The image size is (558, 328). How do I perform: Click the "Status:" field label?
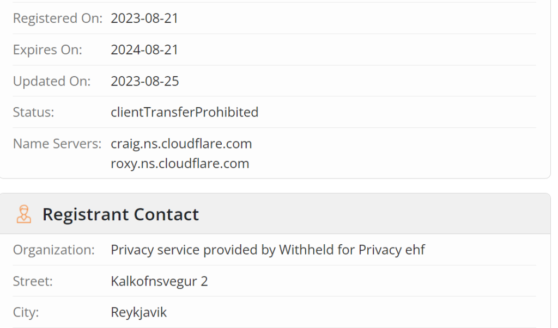(x=33, y=113)
